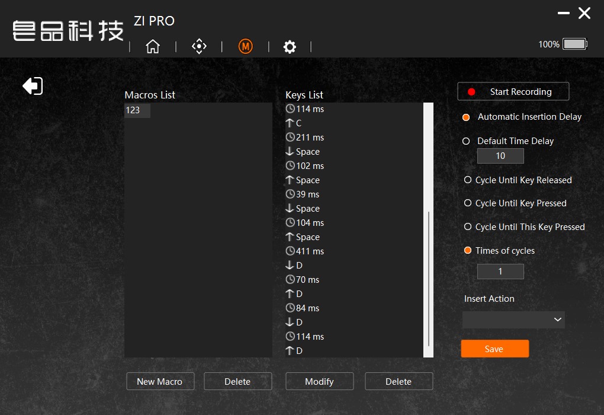Start Recording a new macro
The height and width of the screenshot is (415, 604).
coord(513,91)
